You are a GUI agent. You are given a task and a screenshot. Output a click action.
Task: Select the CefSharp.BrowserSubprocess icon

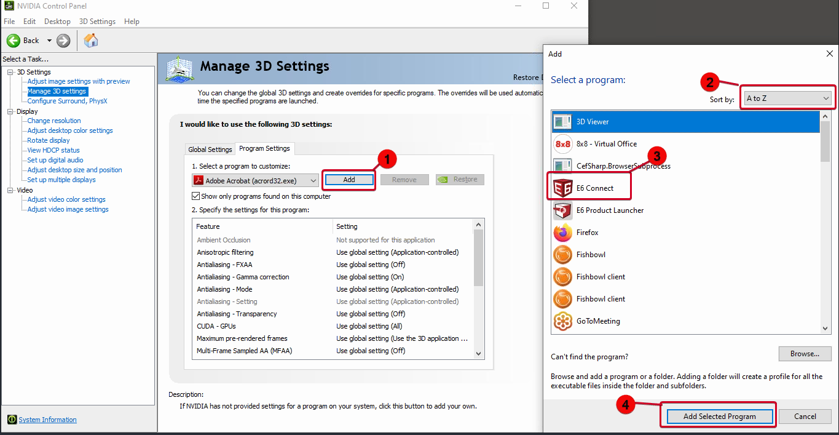click(x=562, y=166)
